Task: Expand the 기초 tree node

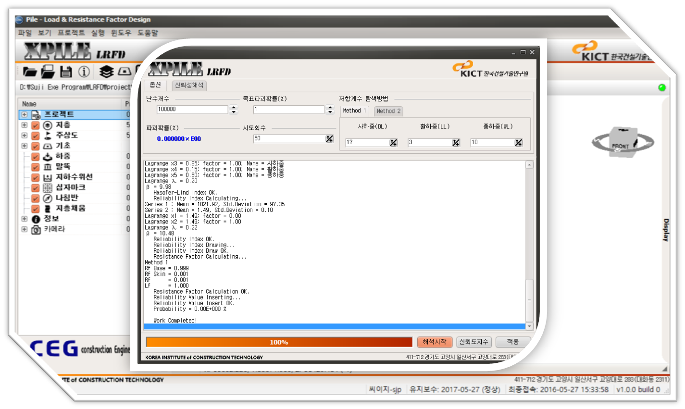Action: (25, 146)
